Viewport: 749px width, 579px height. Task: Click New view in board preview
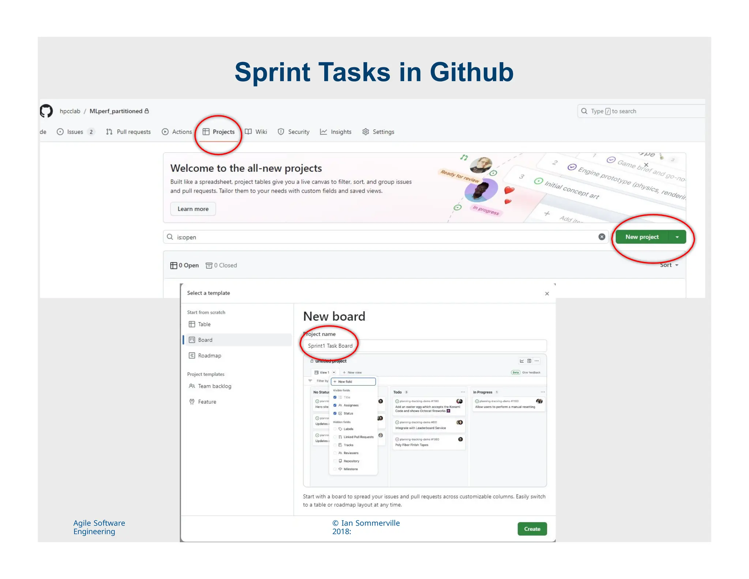(x=352, y=372)
